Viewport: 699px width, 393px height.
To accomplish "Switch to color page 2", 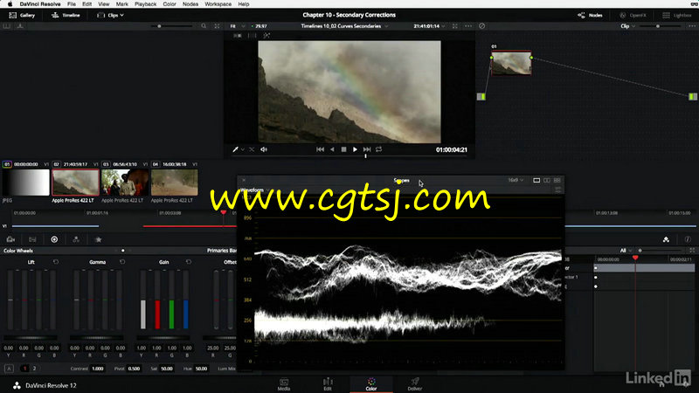I will 34,369.
